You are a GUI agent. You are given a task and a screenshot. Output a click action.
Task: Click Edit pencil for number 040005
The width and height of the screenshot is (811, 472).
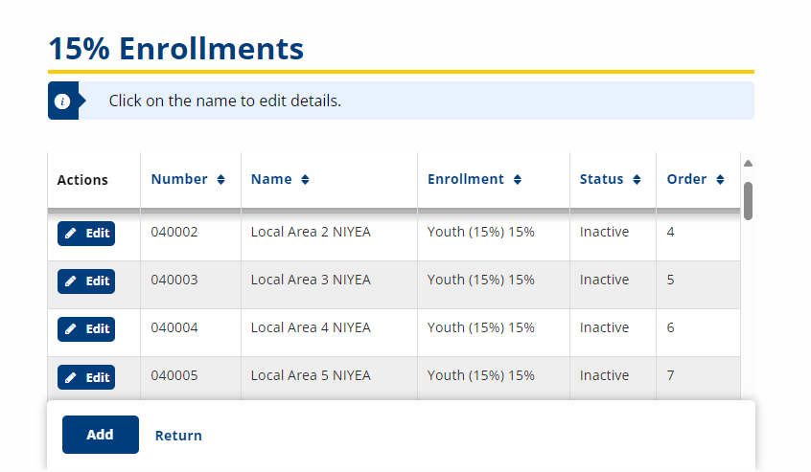point(71,377)
